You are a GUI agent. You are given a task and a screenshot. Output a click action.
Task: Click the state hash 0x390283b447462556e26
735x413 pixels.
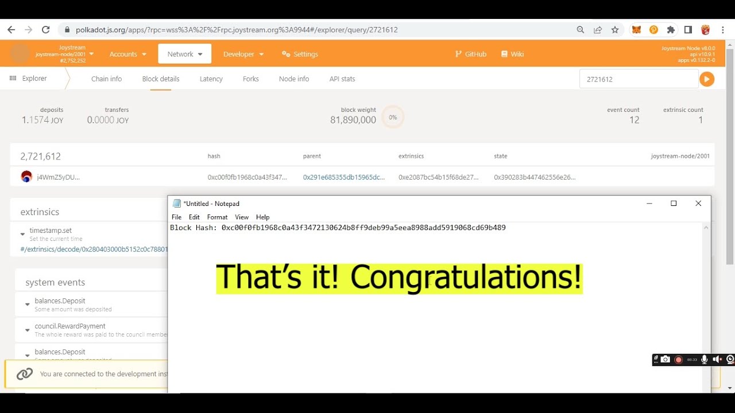point(535,177)
